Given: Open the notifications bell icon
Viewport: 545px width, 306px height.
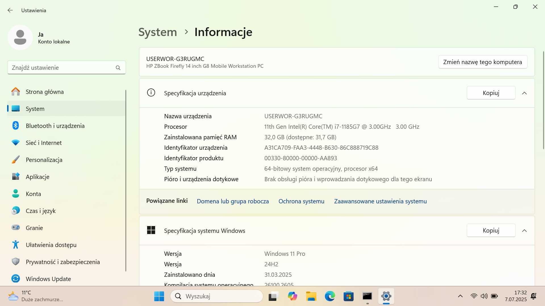Looking at the screenshot, I should click(x=534, y=296).
